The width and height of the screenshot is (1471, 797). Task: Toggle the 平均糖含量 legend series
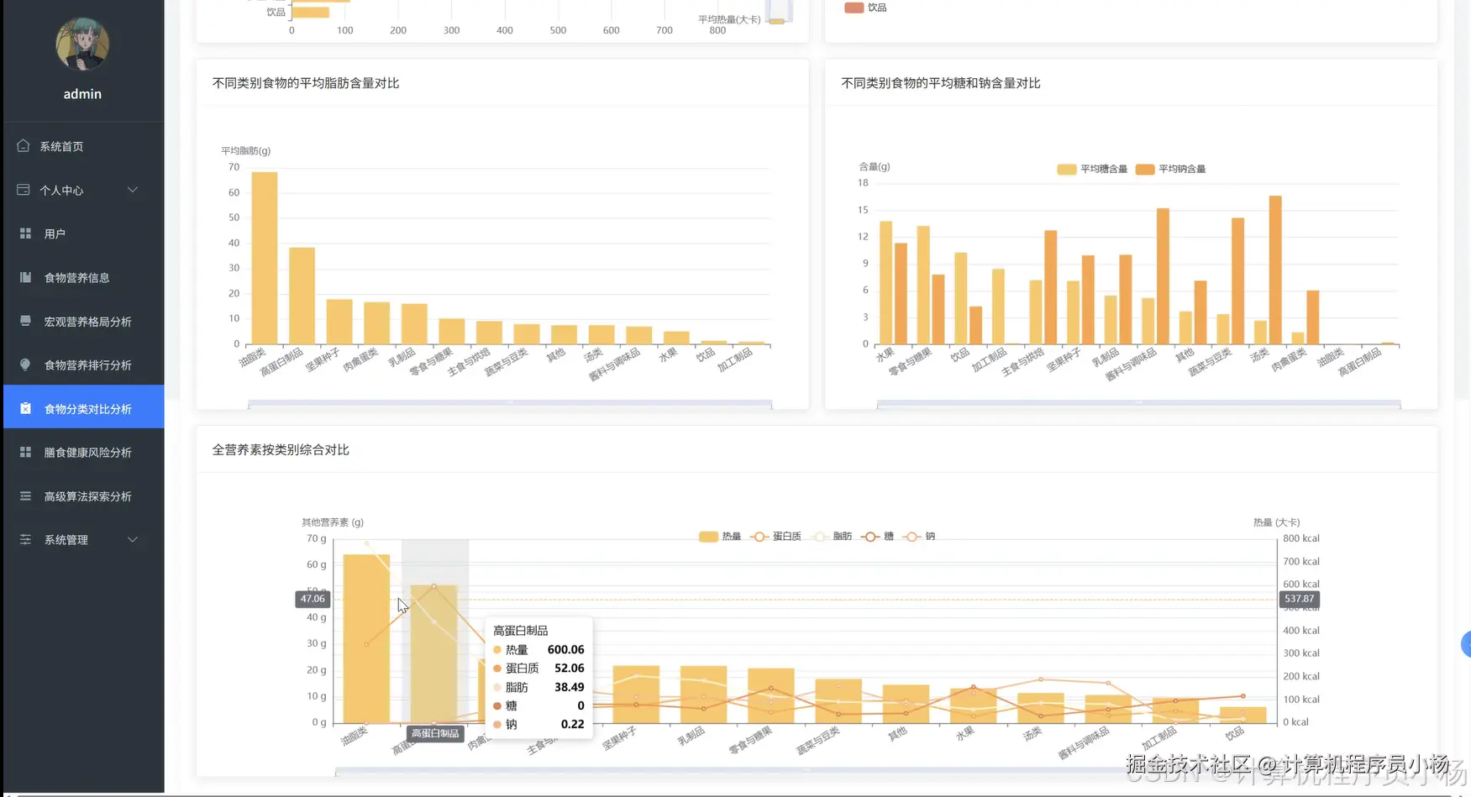[1092, 169]
